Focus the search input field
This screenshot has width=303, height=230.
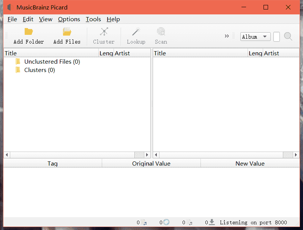coord(276,37)
